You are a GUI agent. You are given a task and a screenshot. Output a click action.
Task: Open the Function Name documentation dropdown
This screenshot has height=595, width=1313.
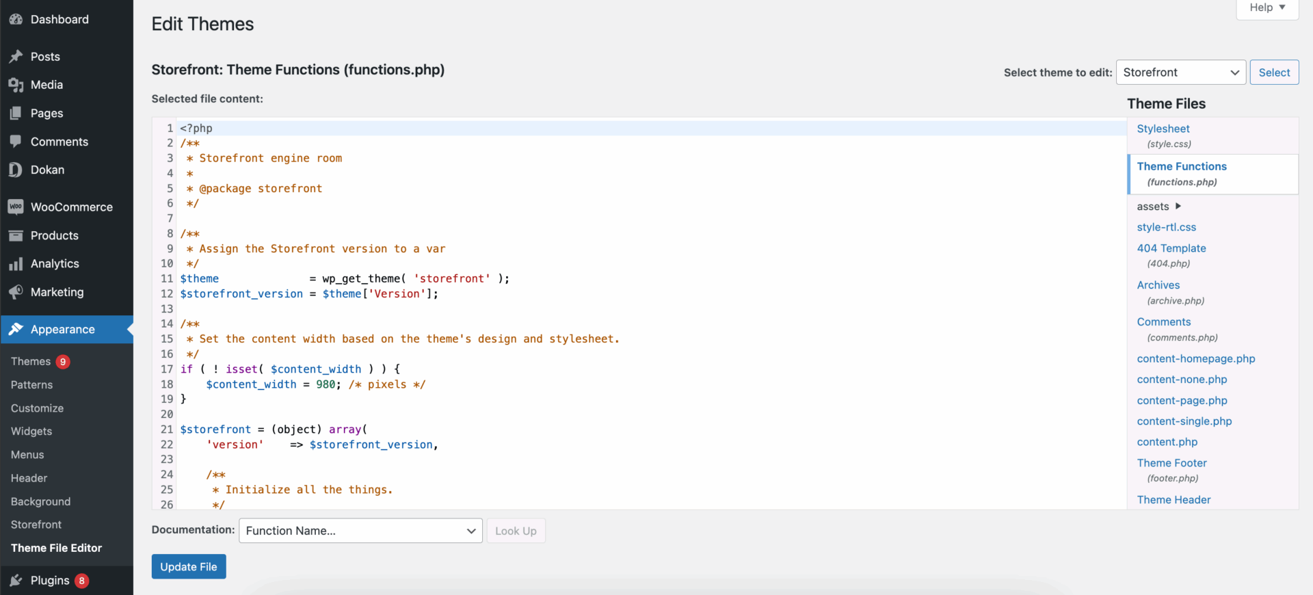click(x=360, y=531)
